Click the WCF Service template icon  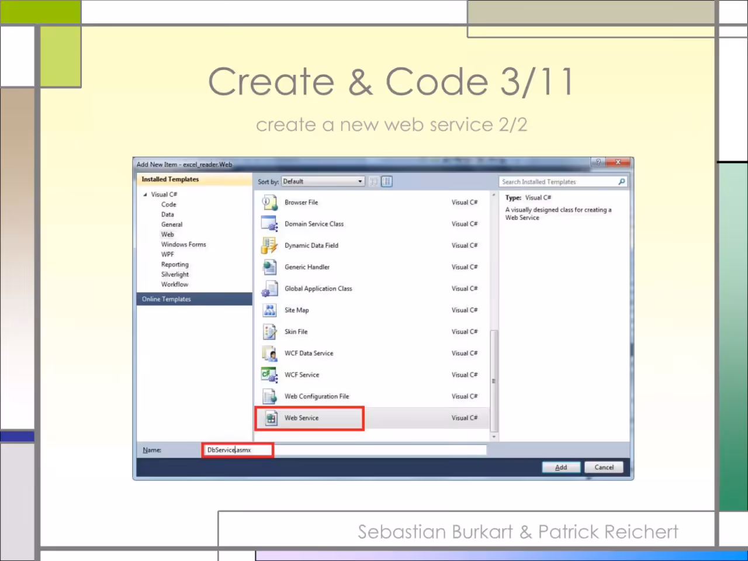(269, 375)
